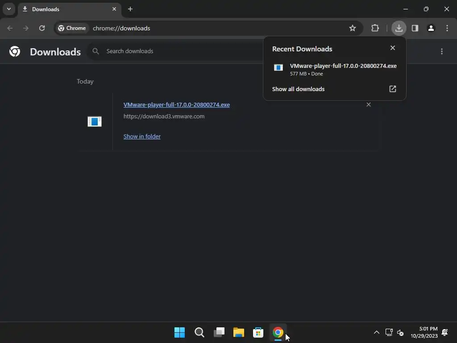The image size is (457, 343).
Task: Click Show in folder link
Action: click(x=142, y=136)
